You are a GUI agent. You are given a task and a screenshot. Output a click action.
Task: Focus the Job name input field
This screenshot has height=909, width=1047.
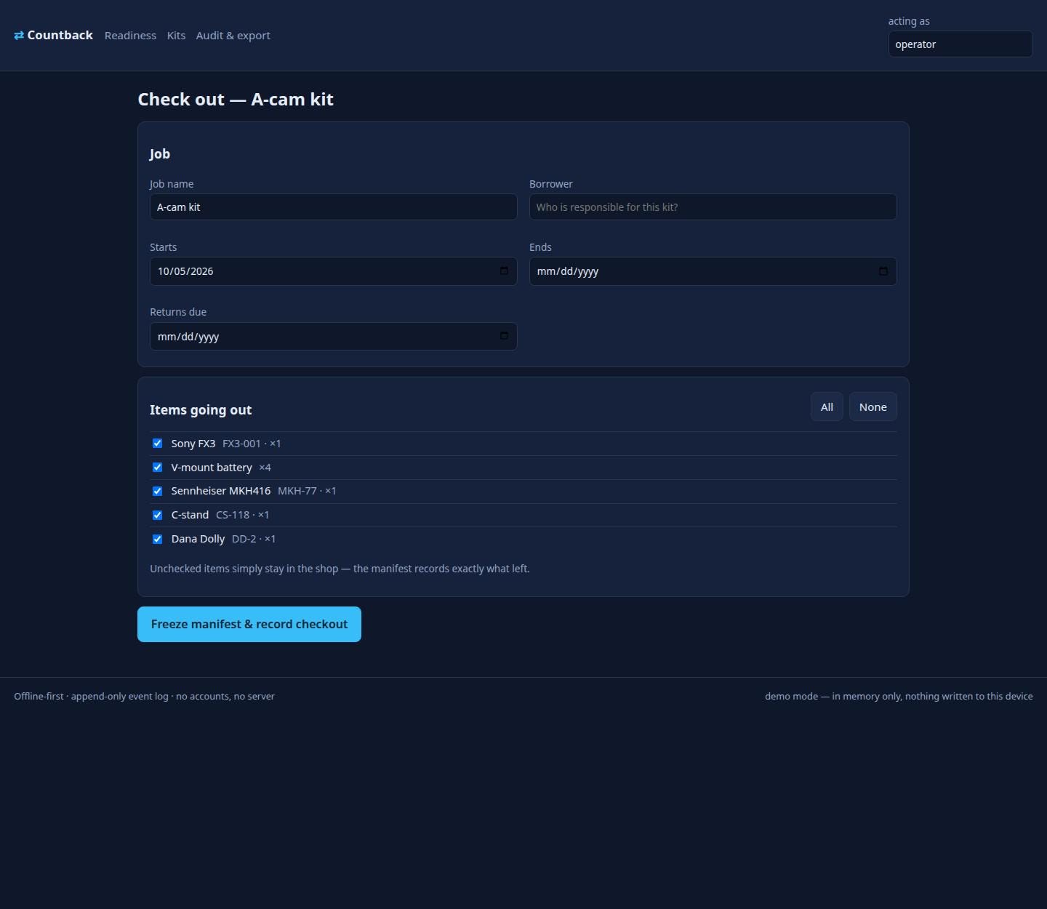[333, 207]
